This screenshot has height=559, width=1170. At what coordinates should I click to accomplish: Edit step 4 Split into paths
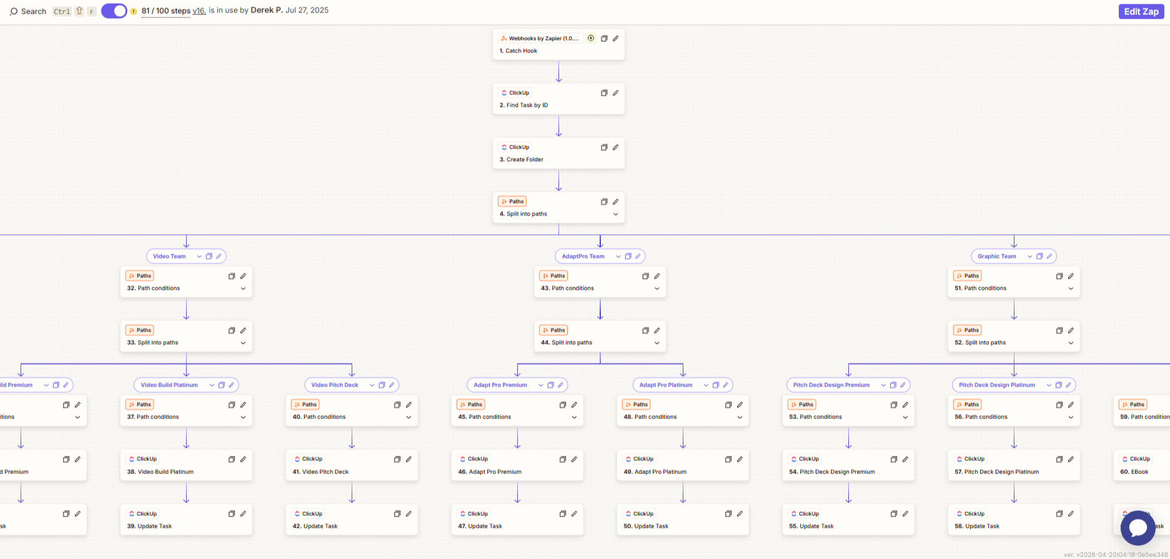[615, 201]
